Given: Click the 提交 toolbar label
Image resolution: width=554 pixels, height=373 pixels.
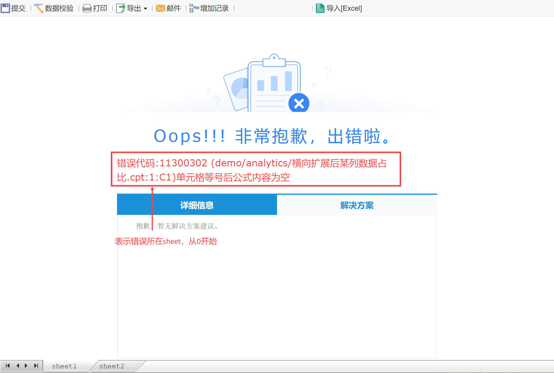Looking at the screenshot, I should 18,8.
